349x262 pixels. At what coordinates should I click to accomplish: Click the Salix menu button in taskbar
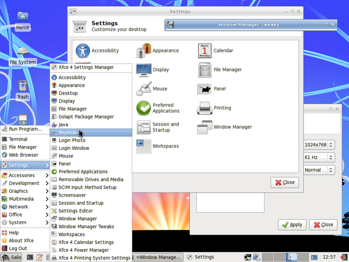coord(12,257)
